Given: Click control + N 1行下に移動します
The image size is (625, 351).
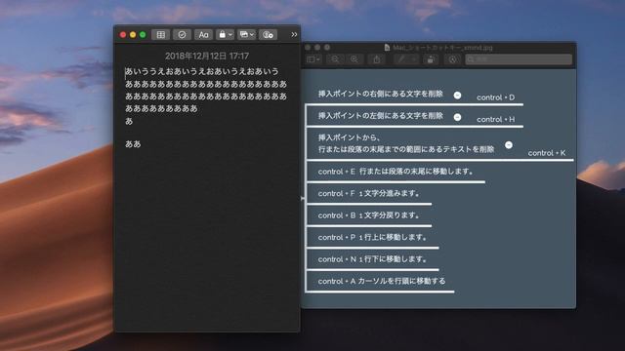Looking at the screenshot, I should click(x=373, y=259).
